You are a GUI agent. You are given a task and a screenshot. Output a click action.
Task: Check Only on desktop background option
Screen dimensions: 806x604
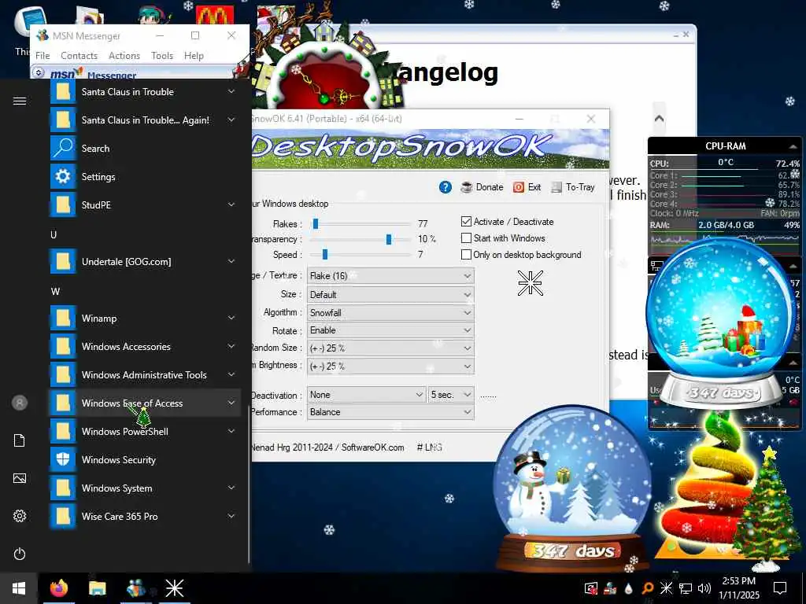(x=466, y=254)
